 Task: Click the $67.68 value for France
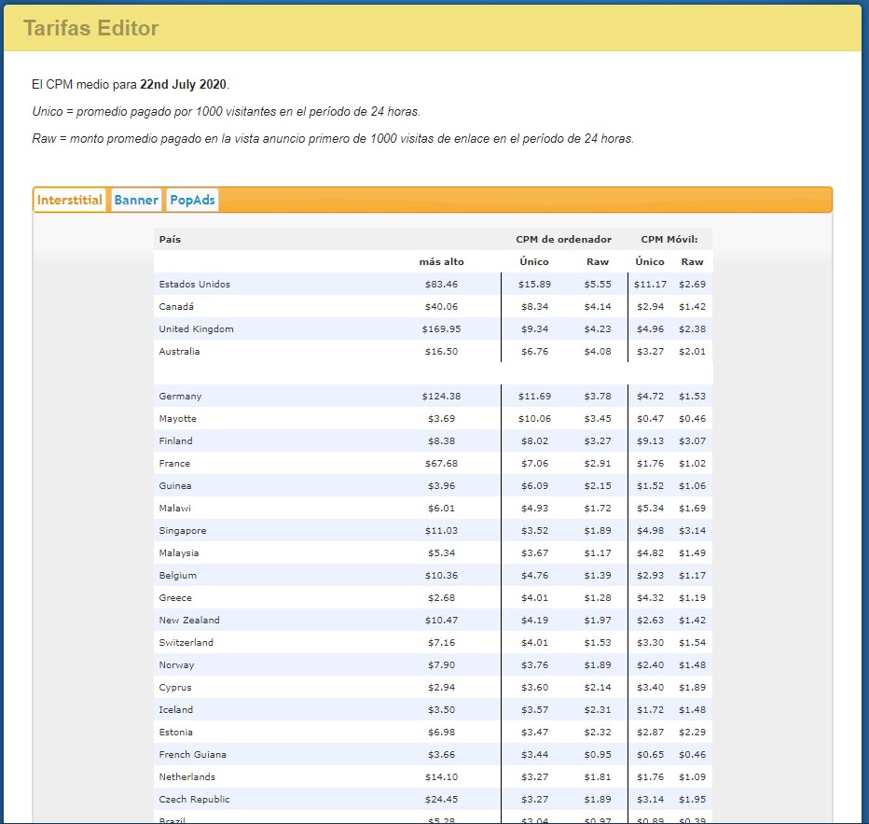click(x=442, y=464)
